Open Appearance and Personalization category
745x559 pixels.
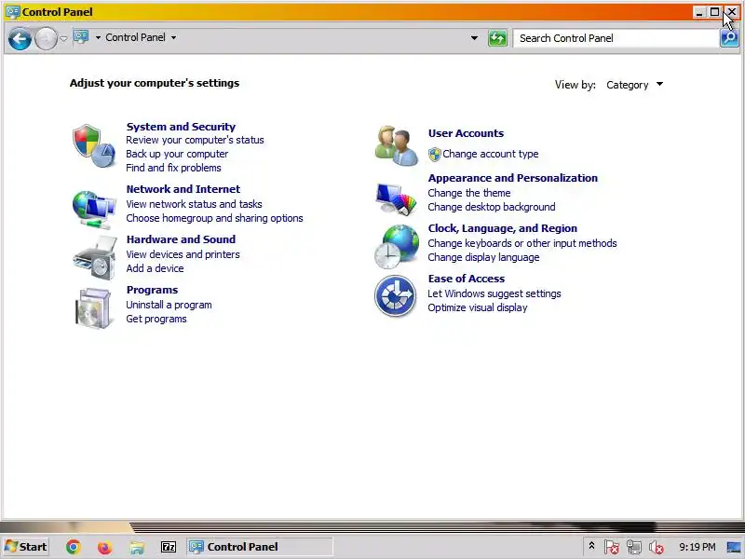513,178
